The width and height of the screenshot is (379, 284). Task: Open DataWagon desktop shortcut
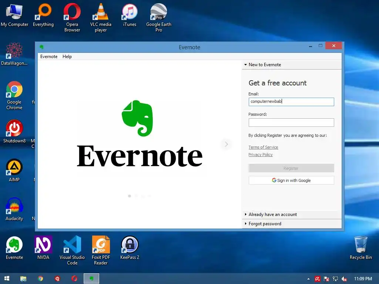[x=14, y=54]
